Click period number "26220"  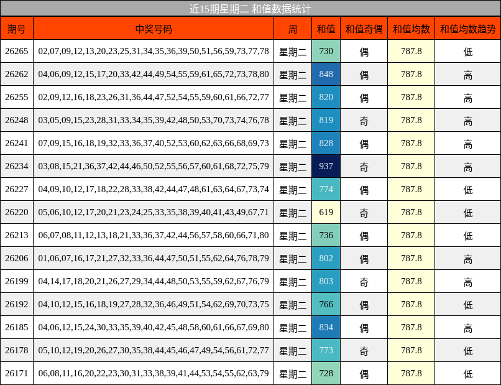[x=17, y=212]
